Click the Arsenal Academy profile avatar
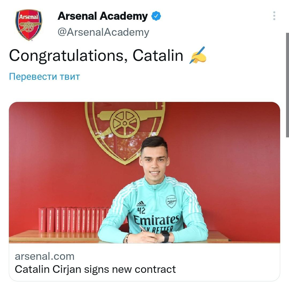The width and height of the screenshot is (289, 291). (29, 25)
